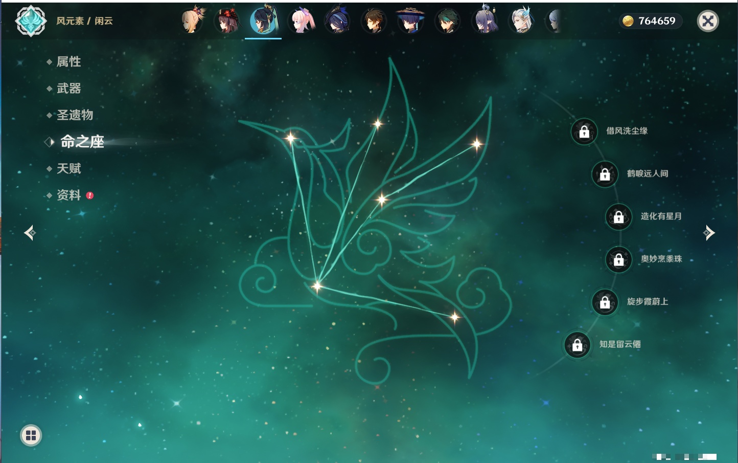
Task: Open the 属性 attributes menu
Action: pyautogui.click(x=68, y=62)
